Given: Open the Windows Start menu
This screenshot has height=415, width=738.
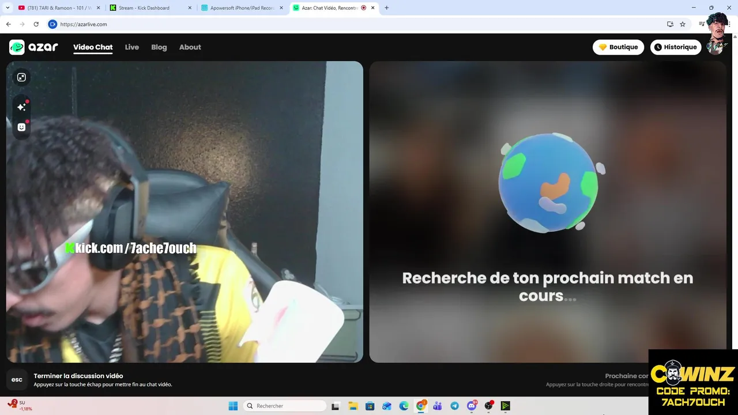Looking at the screenshot, I should click(x=233, y=406).
